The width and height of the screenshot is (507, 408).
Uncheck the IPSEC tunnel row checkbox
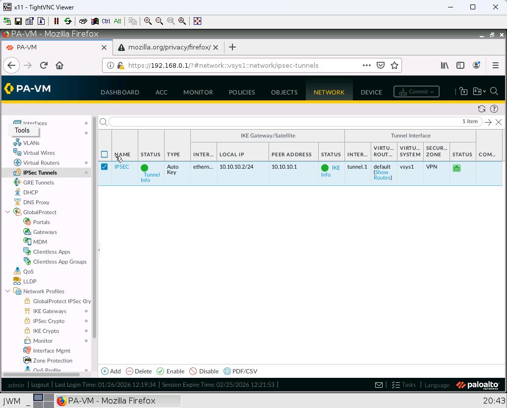105,167
